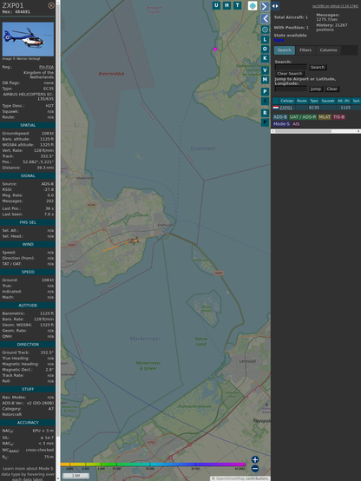Open the stats available here link
This screenshot has height=481, width=361.
tap(279, 40)
